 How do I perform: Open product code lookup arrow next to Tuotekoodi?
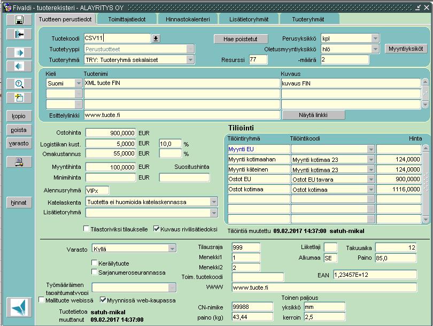156,38
